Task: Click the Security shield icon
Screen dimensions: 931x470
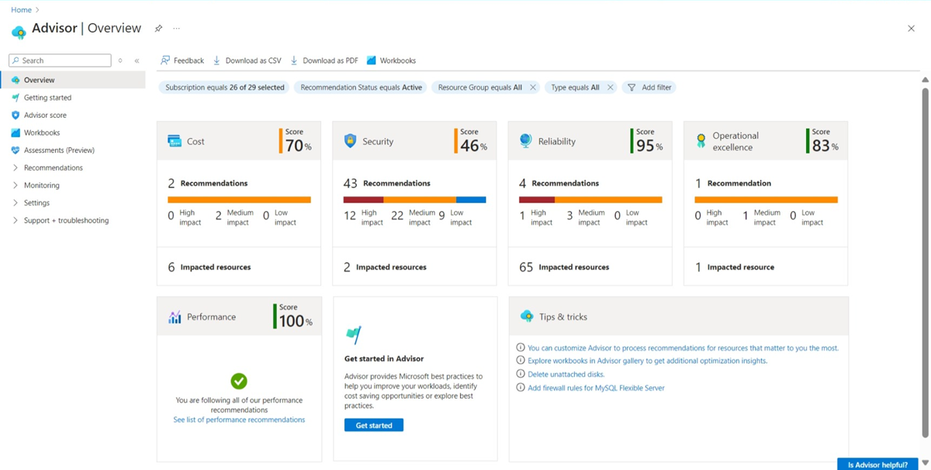Action: pos(351,140)
